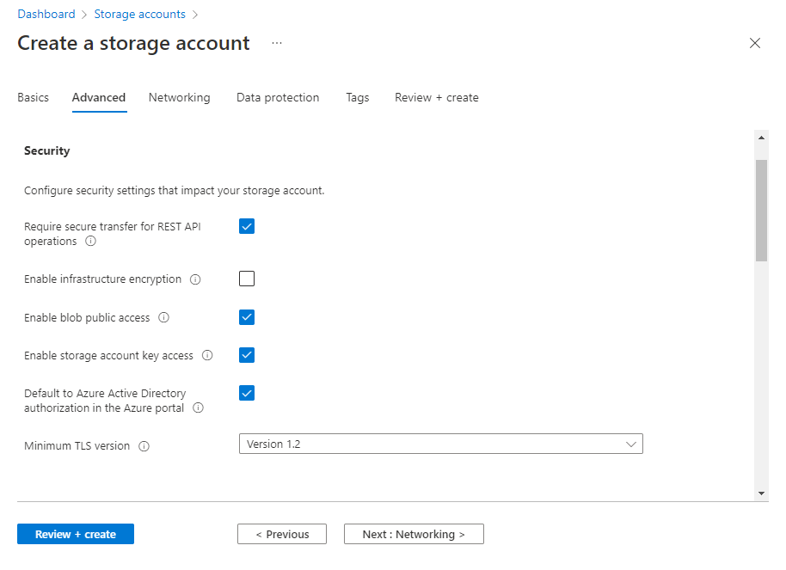Click the chevron after the Dashboard breadcrumb

click(82, 14)
